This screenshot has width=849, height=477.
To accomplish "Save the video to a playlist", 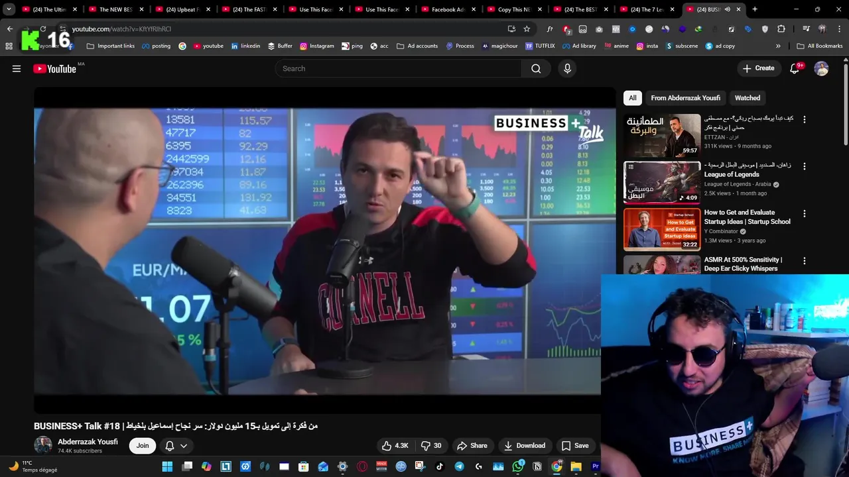I will click(575, 446).
